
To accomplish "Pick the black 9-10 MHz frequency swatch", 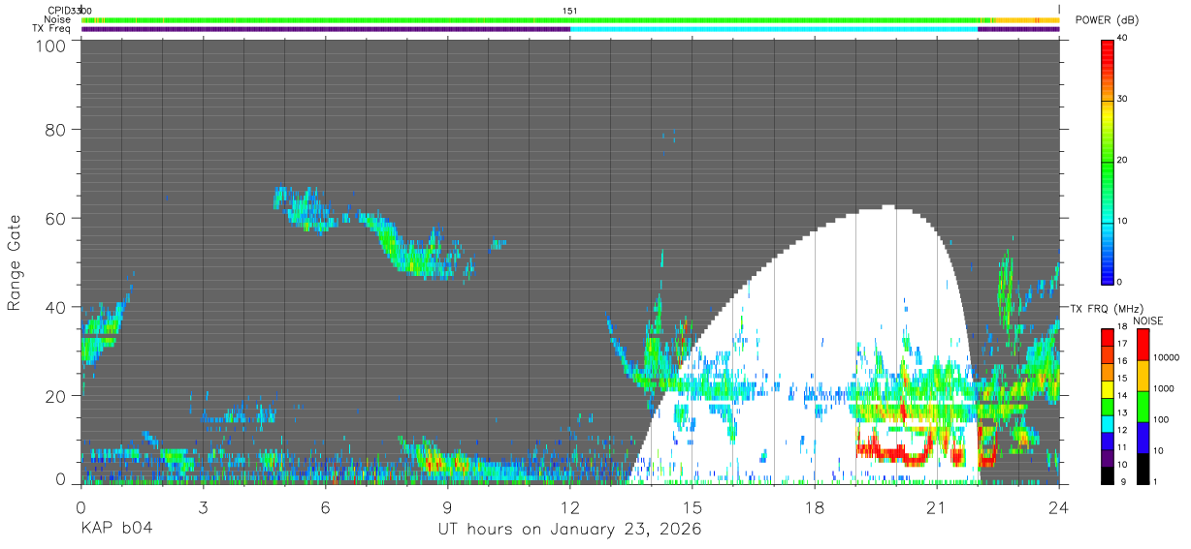I will pos(1108,475).
